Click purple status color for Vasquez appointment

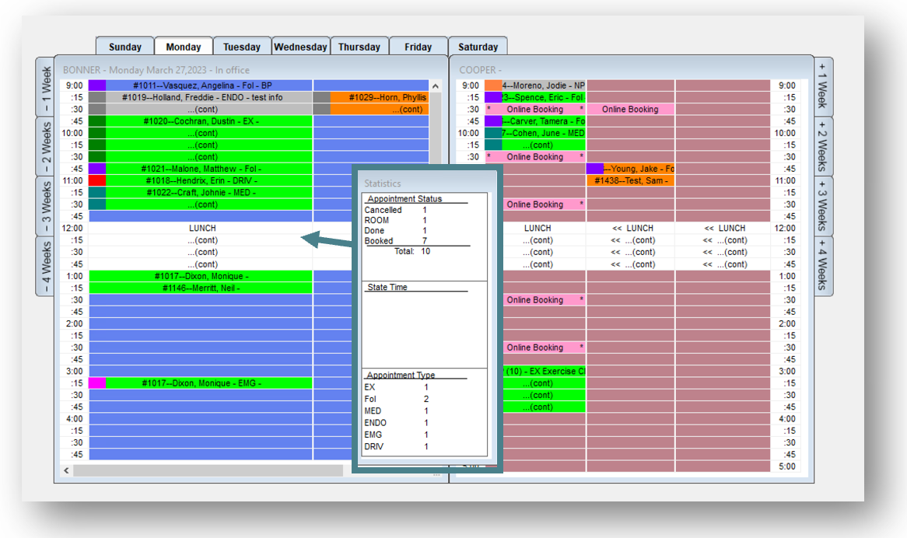[97, 86]
